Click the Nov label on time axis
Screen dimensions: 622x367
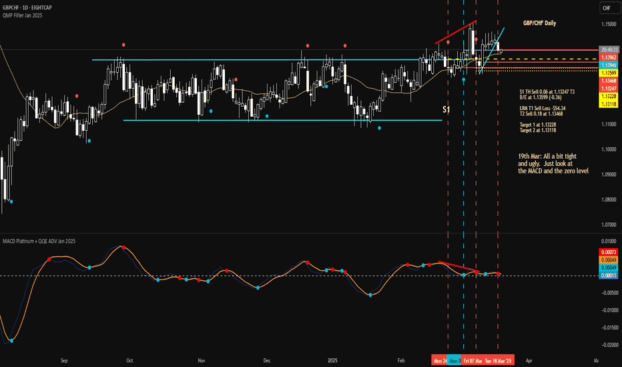click(201, 360)
